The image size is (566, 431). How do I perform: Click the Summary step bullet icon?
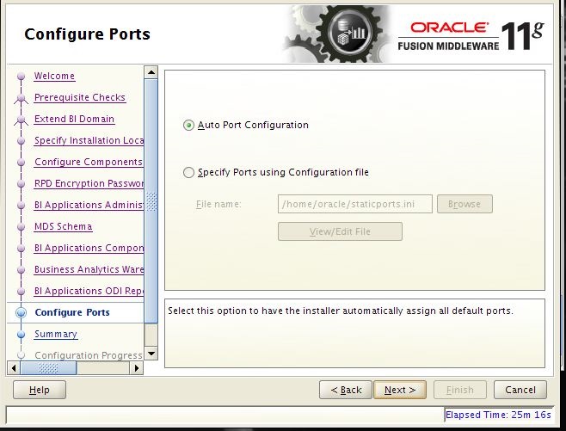pyautogui.click(x=21, y=335)
